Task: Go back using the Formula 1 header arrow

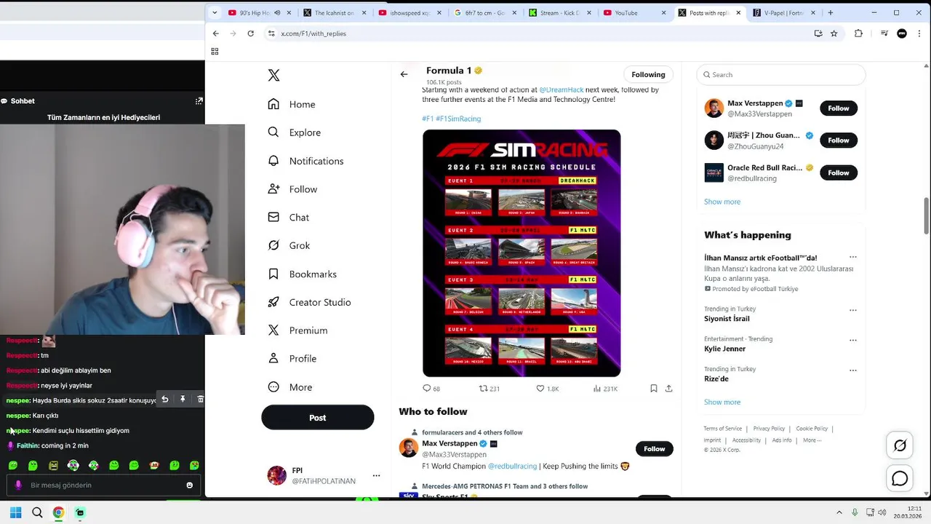Action: 404,74
